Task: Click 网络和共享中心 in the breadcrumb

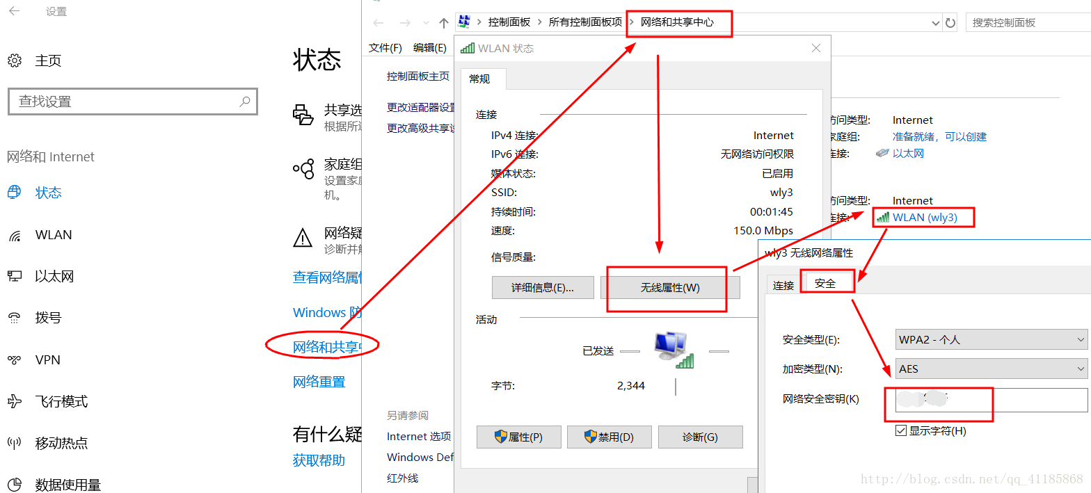Action: pyautogui.click(x=677, y=22)
